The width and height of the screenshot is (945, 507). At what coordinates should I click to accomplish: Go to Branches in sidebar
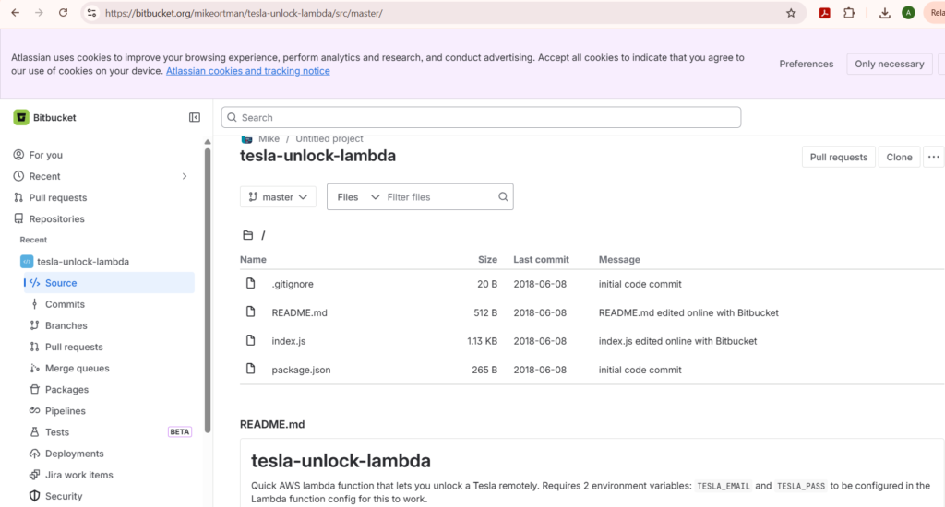coord(66,325)
